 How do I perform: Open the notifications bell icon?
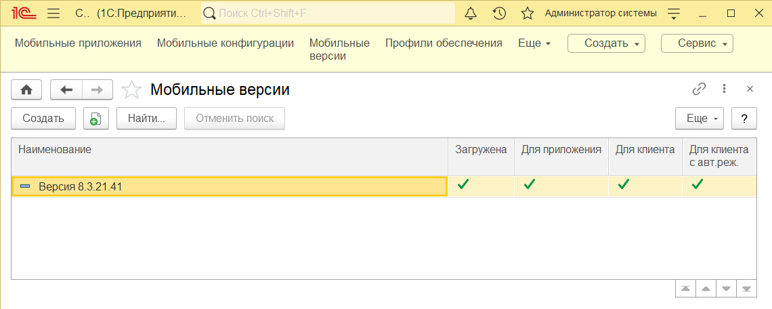click(471, 14)
